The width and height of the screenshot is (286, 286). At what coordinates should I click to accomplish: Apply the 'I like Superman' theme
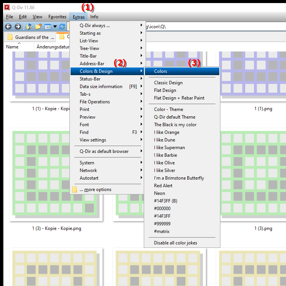(x=169, y=148)
